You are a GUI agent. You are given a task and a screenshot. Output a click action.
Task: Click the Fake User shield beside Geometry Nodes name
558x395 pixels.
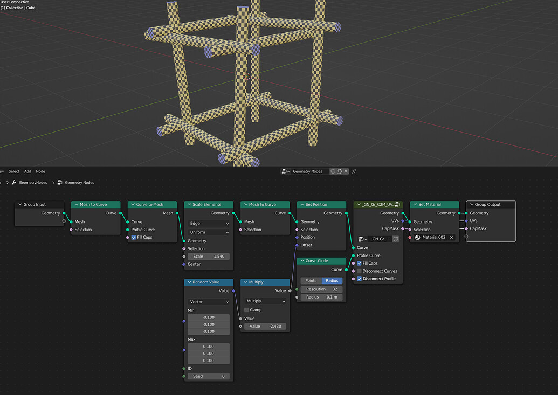(333, 171)
